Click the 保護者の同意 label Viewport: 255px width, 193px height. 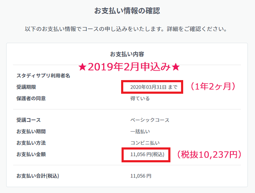31,98
